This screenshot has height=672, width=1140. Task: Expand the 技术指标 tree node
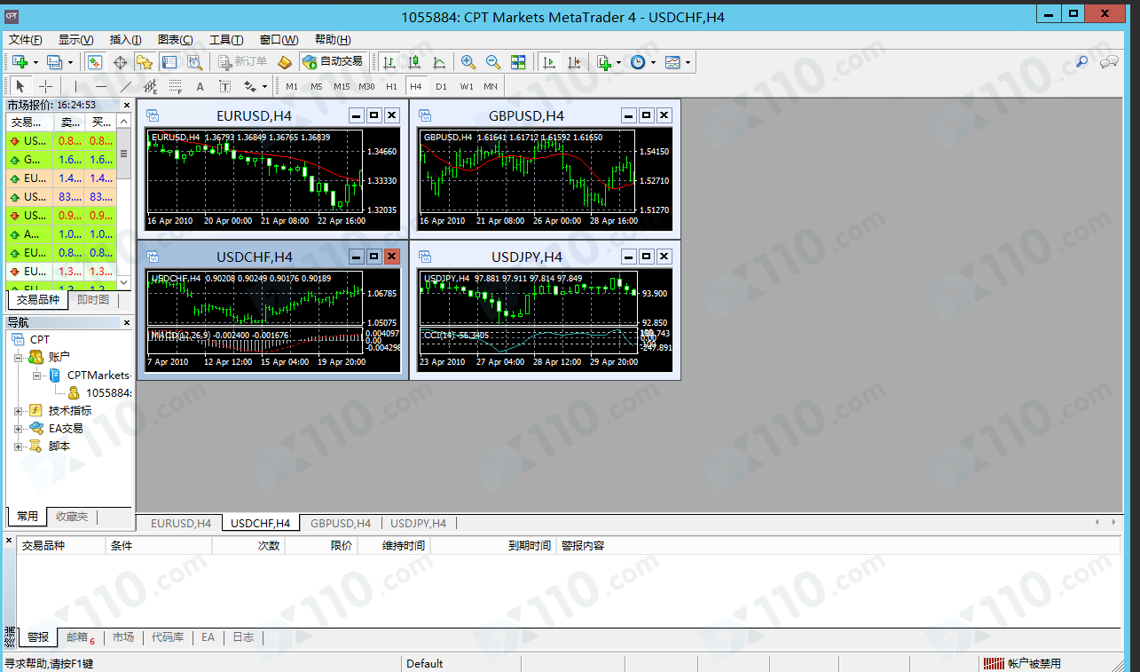[20, 411]
